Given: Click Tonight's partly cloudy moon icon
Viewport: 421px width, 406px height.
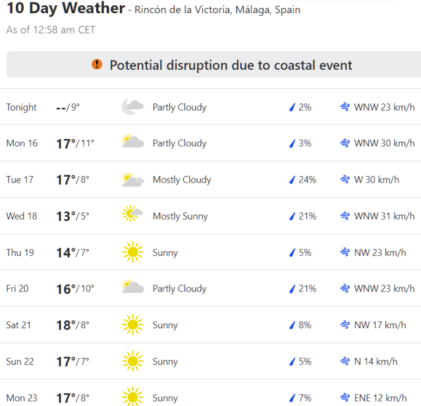Looking at the screenshot, I should pyautogui.click(x=133, y=107).
